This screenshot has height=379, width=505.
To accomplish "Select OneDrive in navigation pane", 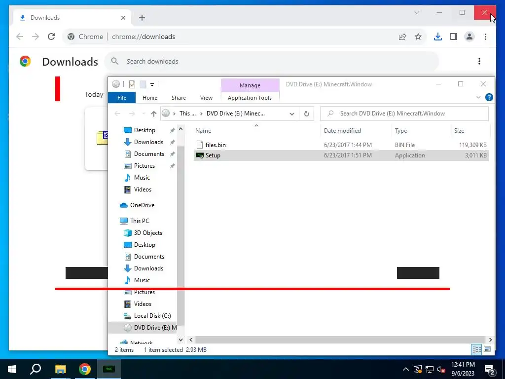I will click(x=142, y=205).
